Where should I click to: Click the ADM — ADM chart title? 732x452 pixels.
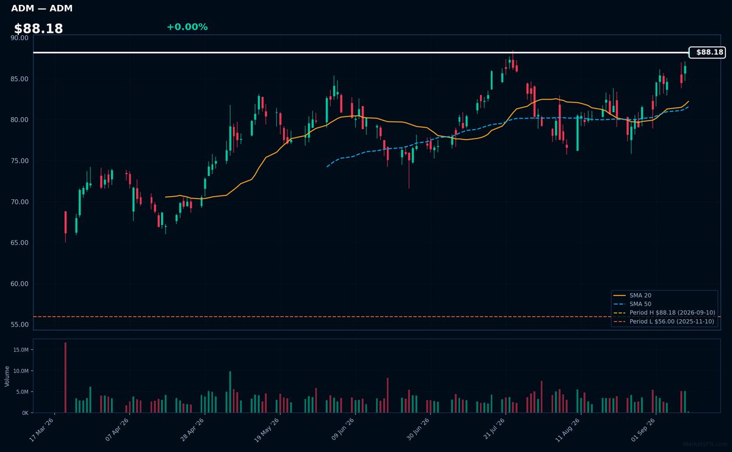[41, 9]
